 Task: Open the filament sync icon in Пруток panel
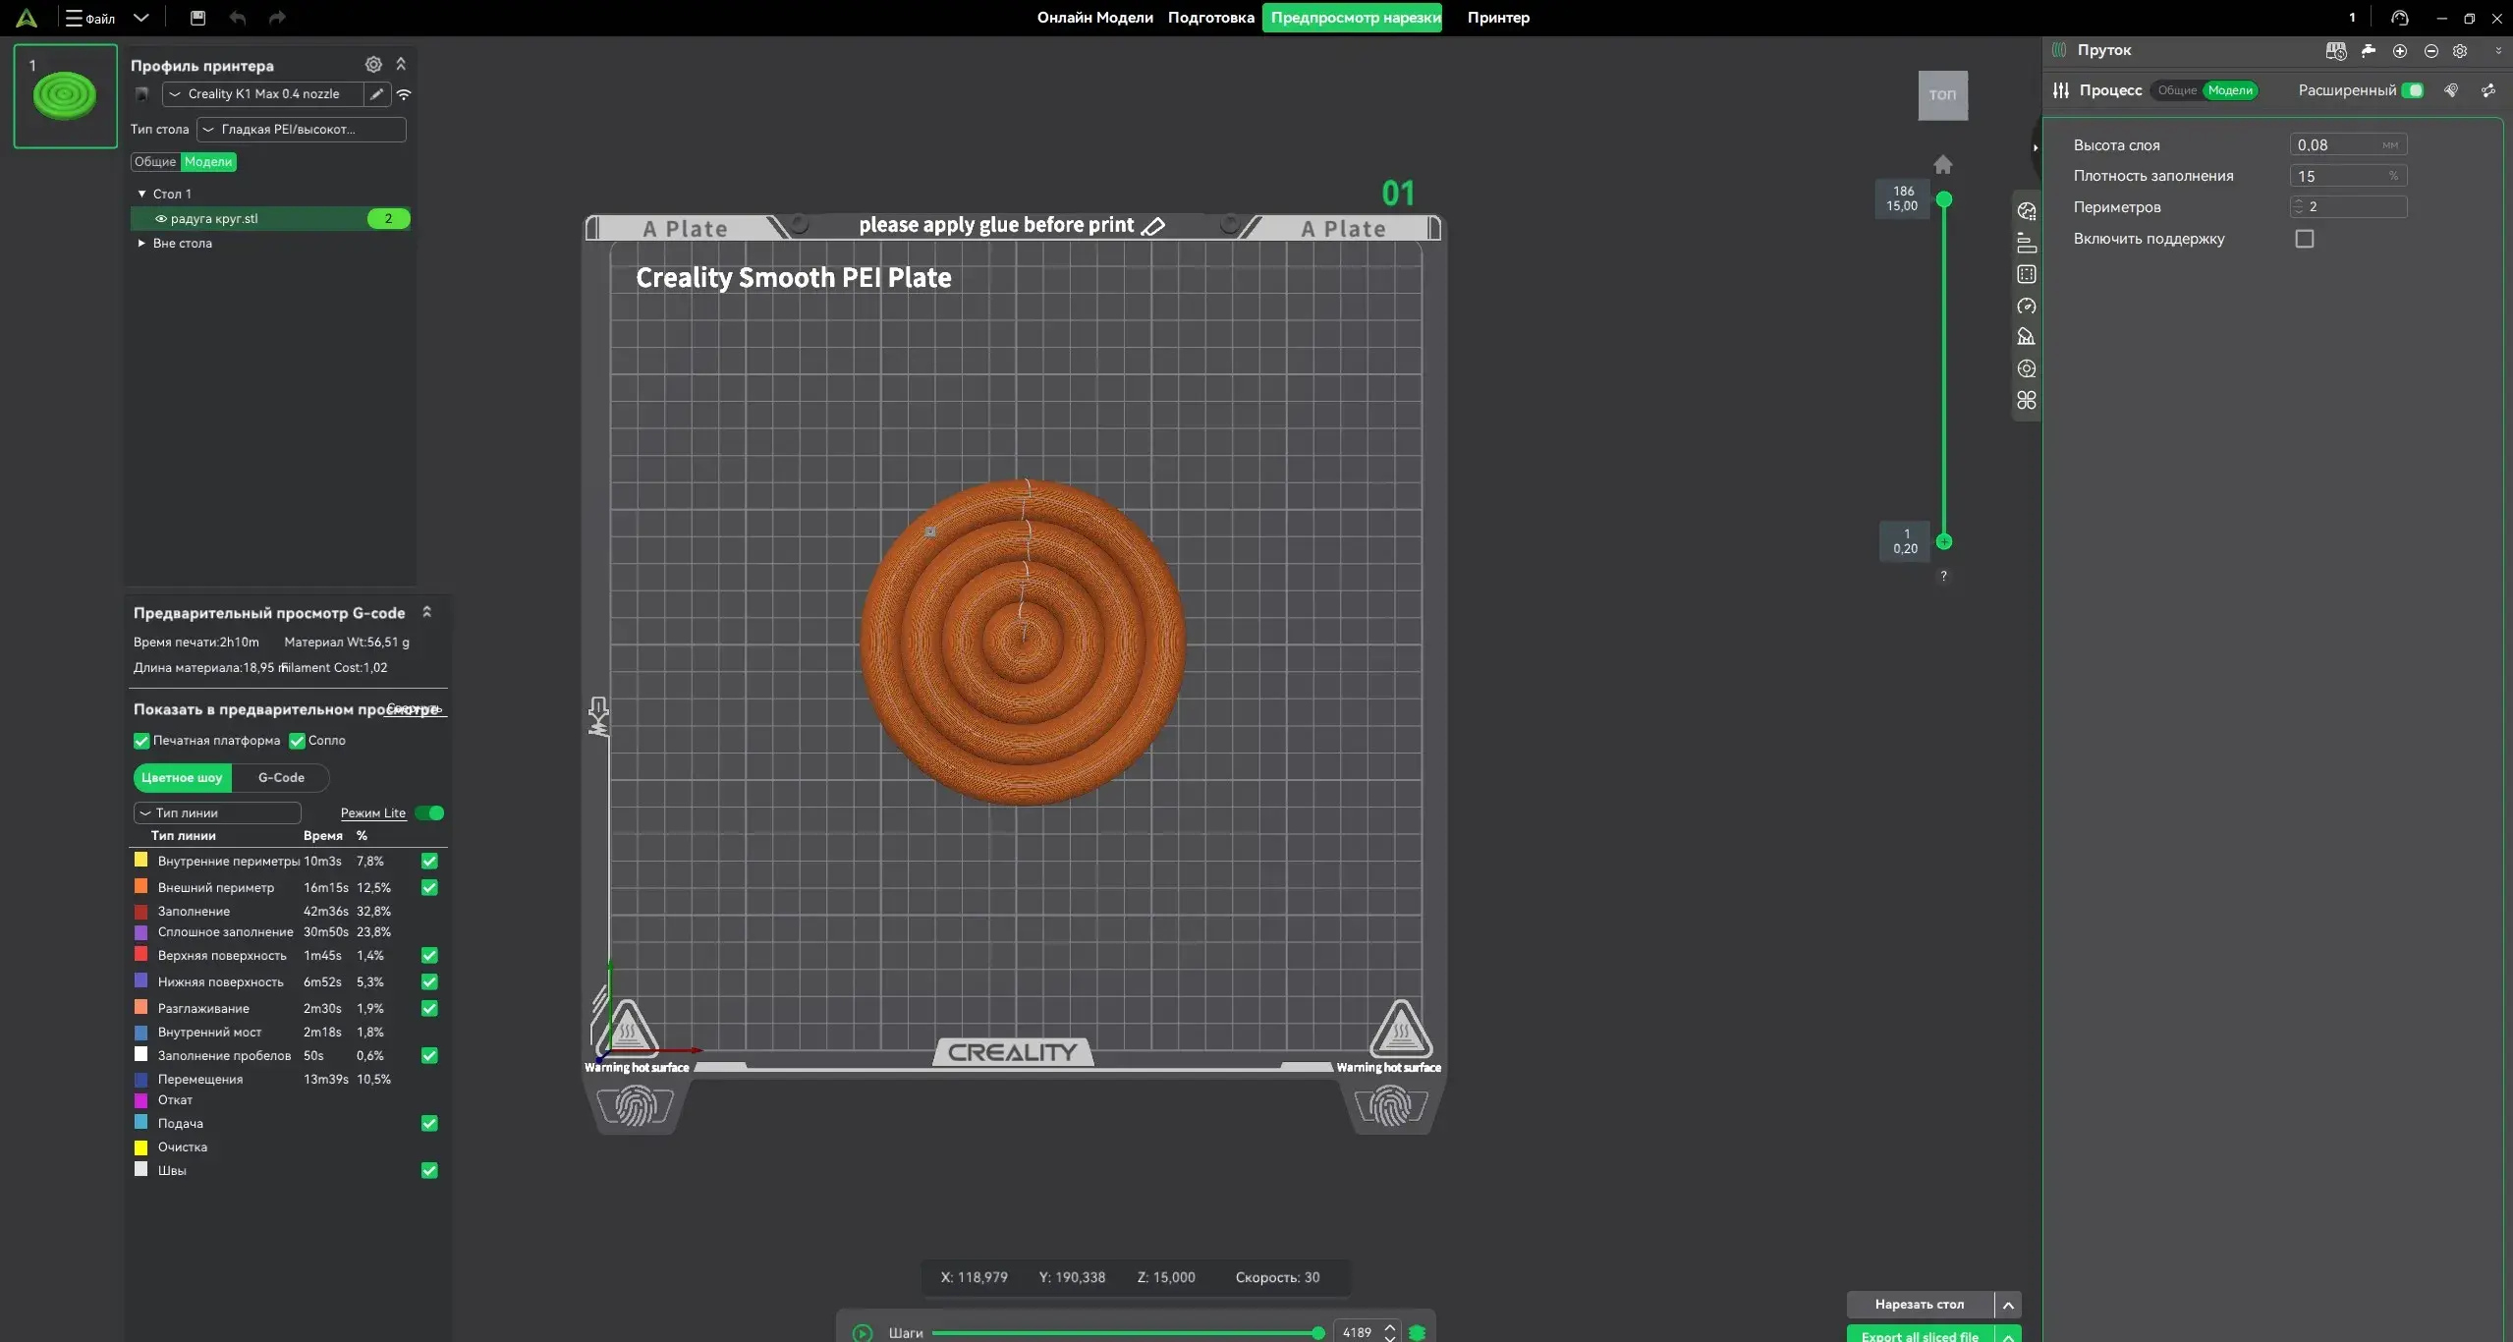tap(2336, 51)
